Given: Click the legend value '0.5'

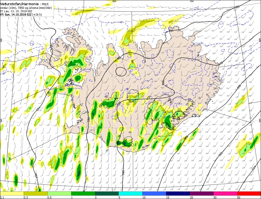Looking at the screenshot, I should tap(49, 197).
